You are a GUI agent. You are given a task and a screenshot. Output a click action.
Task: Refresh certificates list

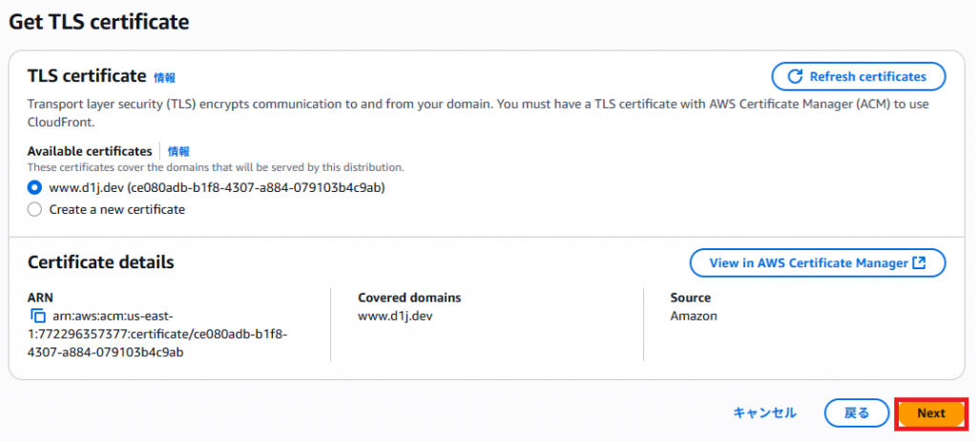click(x=859, y=76)
